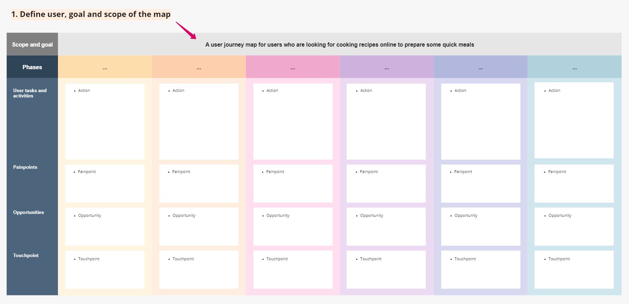Image resolution: width=629 pixels, height=304 pixels.
Task: Select the 'Painpoint' card in second column
Action: [199, 183]
